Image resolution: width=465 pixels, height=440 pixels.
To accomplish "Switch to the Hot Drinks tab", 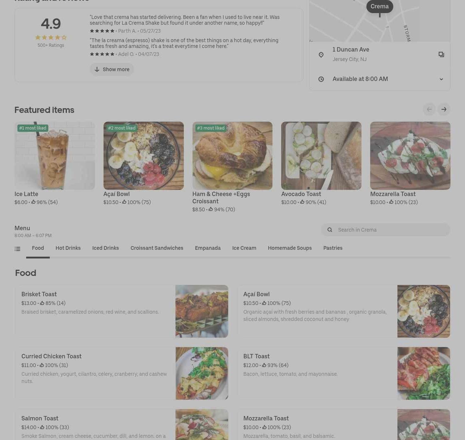I will pos(68,248).
